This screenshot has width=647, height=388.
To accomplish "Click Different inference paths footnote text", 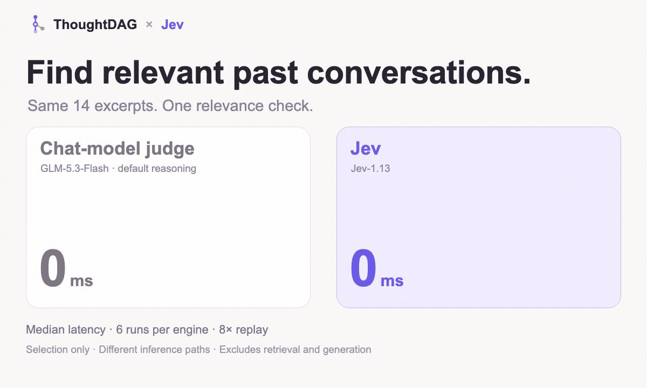I will pos(154,350).
